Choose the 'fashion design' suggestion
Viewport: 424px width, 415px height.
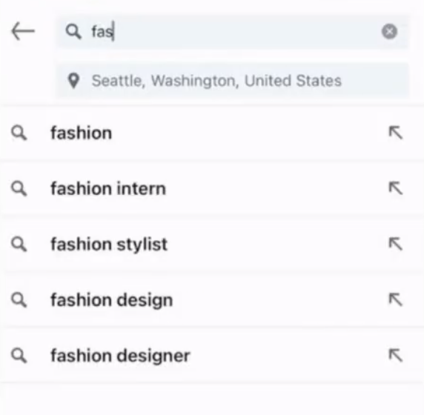pyautogui.click(x=212, y=300)
